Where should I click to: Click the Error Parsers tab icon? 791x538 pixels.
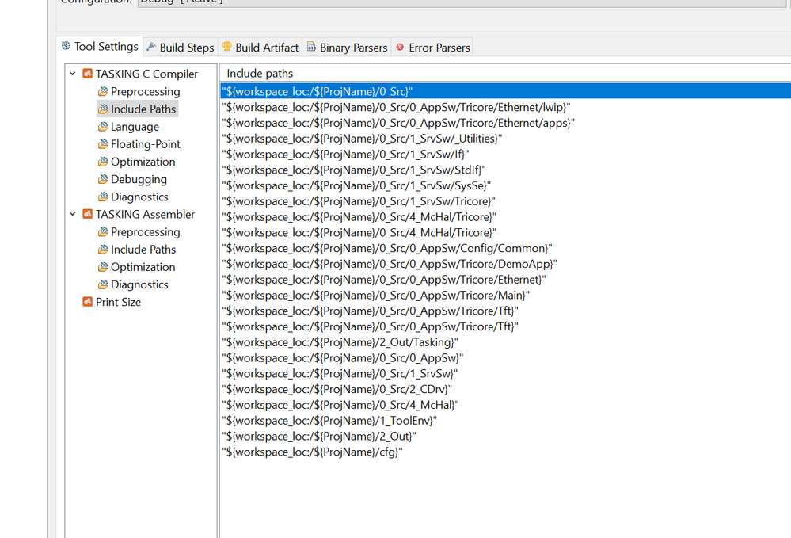(x=400, y=48)
